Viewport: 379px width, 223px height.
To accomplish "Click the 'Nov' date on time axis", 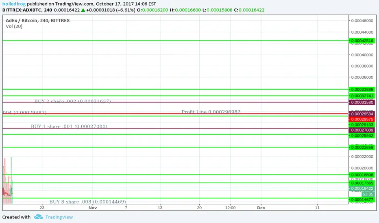I will pos(93,208).
